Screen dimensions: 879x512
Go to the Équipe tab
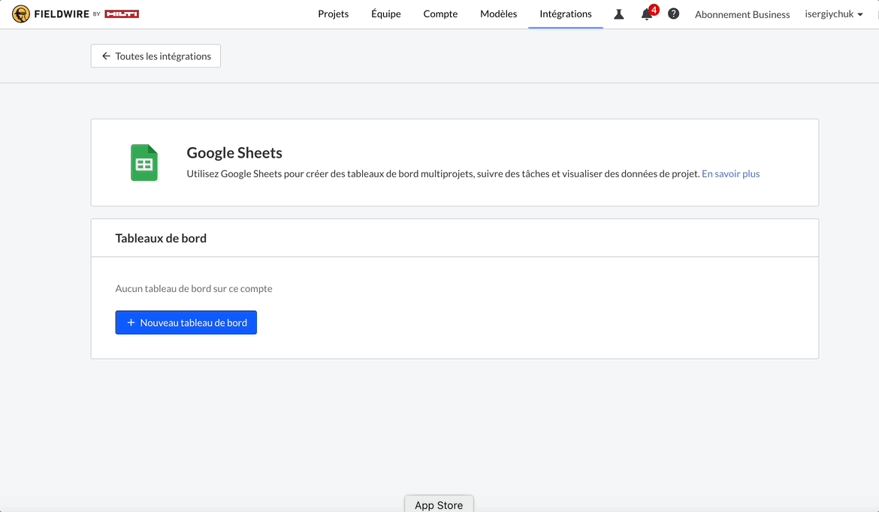[x=385, y=14]
